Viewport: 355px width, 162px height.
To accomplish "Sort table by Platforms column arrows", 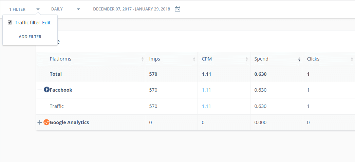I will (142, 59).
